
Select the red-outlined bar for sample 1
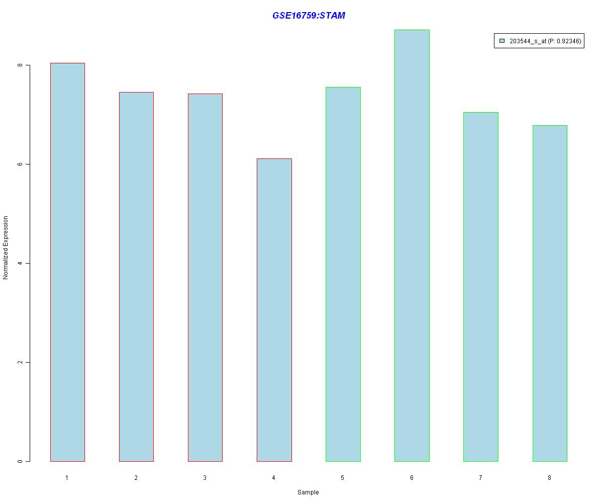coord(67,262)
